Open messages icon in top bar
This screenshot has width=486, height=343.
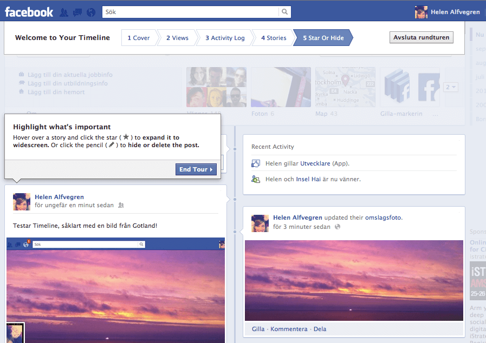pyautogui.click(x=77, y=12)
